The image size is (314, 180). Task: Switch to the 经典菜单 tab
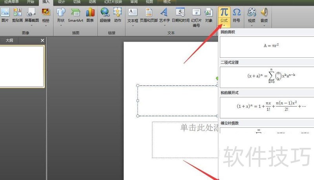pyautogui.click(x=11, y=2)
